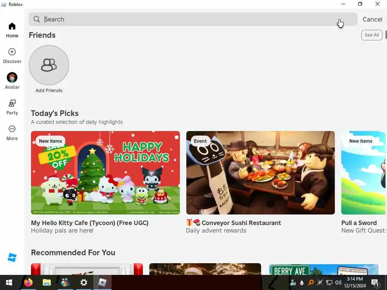Click 'A curated selection of daily highlights'
This screenshot has height=290, width=387.
click(x=77, y=122)
